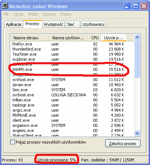Image resolution: width=150 pixels, height=165 pixels.
Task: Maximize the Menedżer zadań window
Action: [135, 6]
